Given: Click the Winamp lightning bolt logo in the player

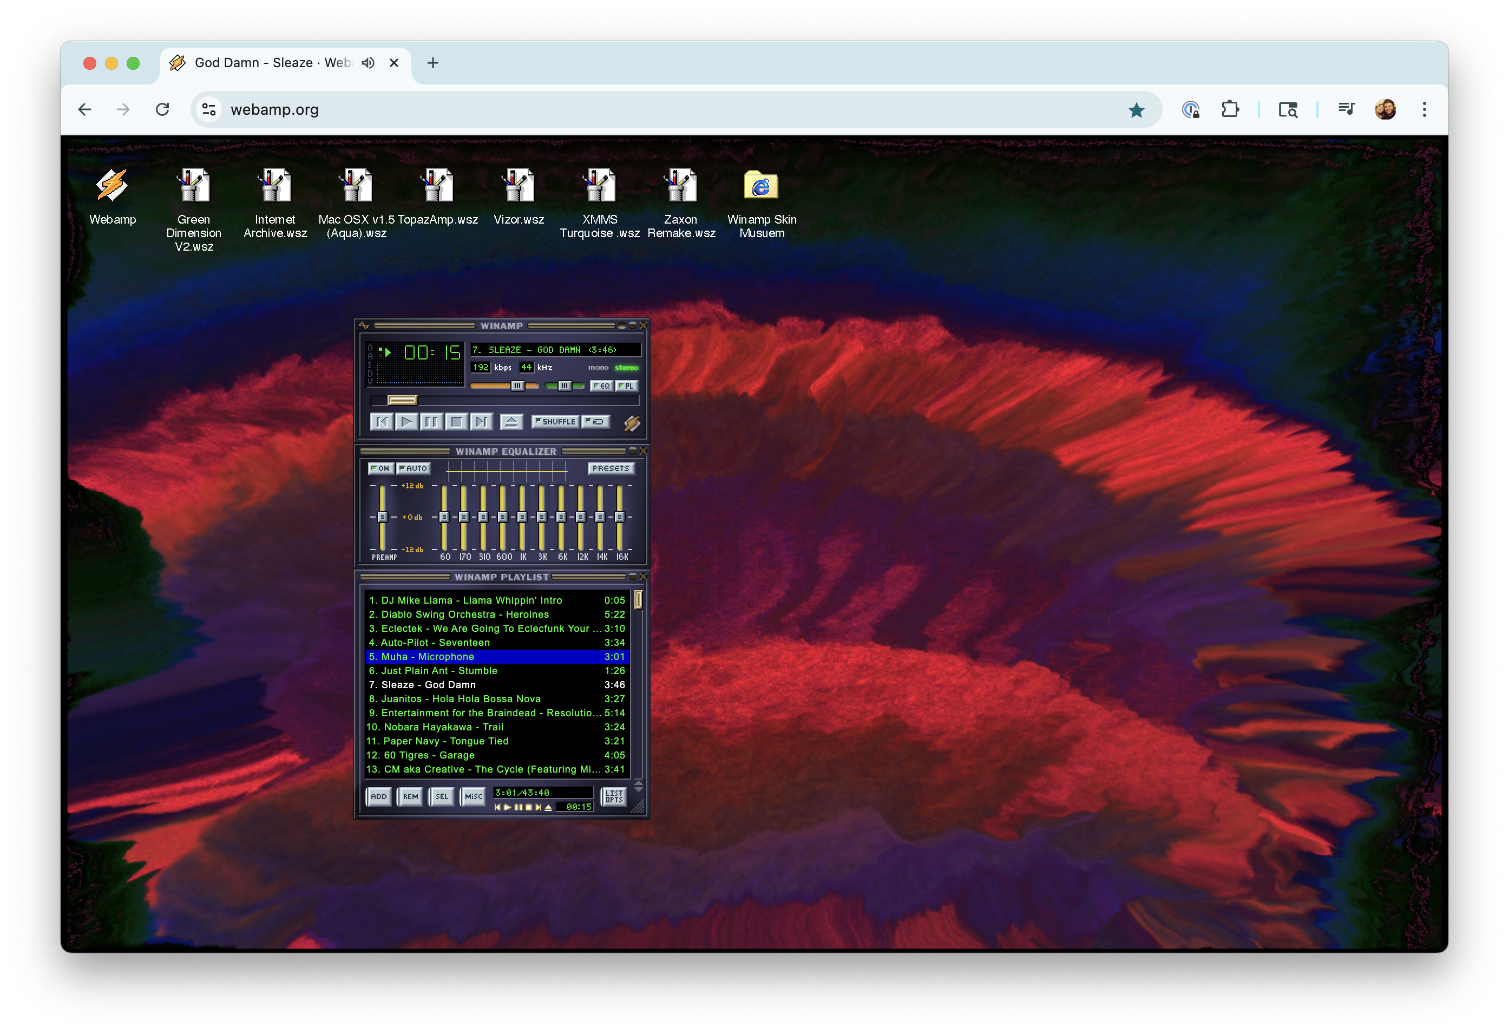Looking at the screenshot, I should (x=631, y=423).
